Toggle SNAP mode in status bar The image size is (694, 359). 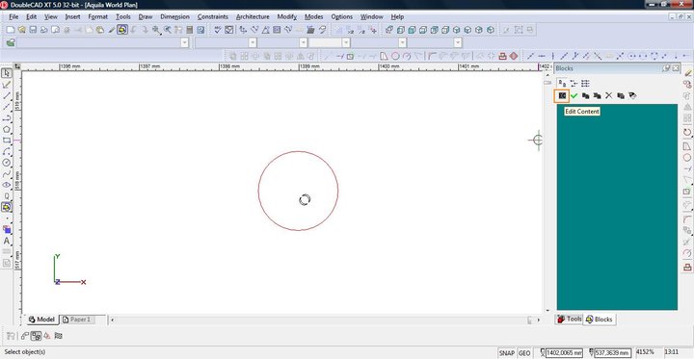(x=507, y=353)
